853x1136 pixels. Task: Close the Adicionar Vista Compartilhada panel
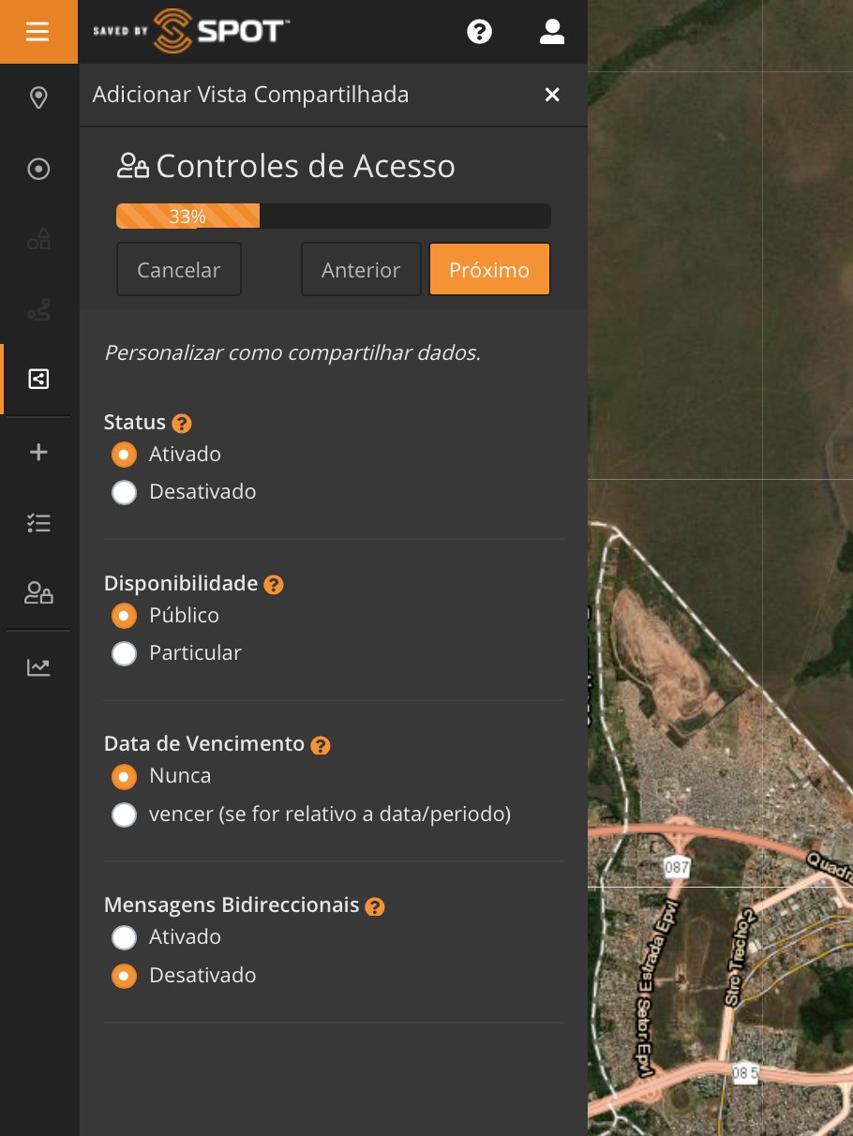tap(552, 95)
